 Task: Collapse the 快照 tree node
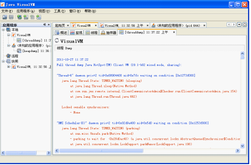click(3, 61)
